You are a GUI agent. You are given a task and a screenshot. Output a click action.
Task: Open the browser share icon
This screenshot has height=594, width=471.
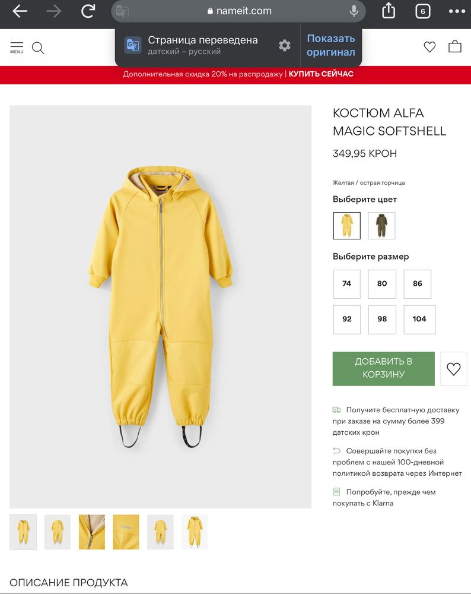[389, 11]
